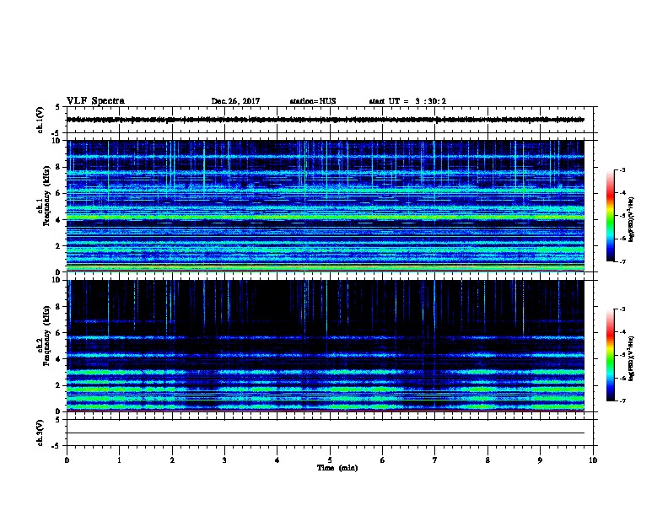Click the "6" tick on the time axis
Viewport: 668px width, 516px height.
[x=383, y=460]
